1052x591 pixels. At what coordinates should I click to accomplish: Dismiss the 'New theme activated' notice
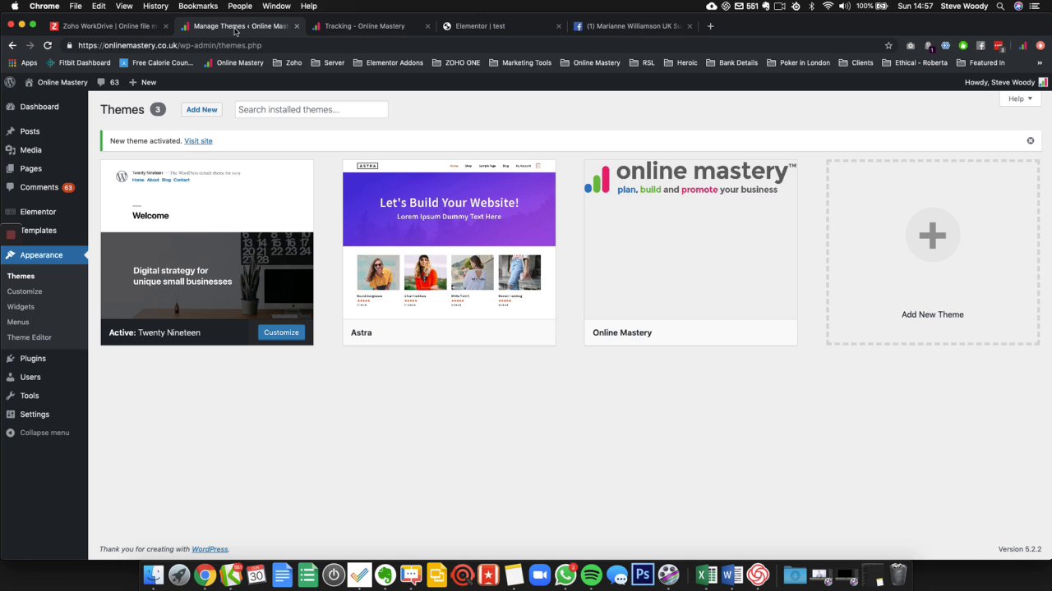[x=1031, y=140]
